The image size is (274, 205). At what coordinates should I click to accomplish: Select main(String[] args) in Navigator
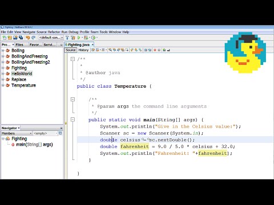coord(34,145)
